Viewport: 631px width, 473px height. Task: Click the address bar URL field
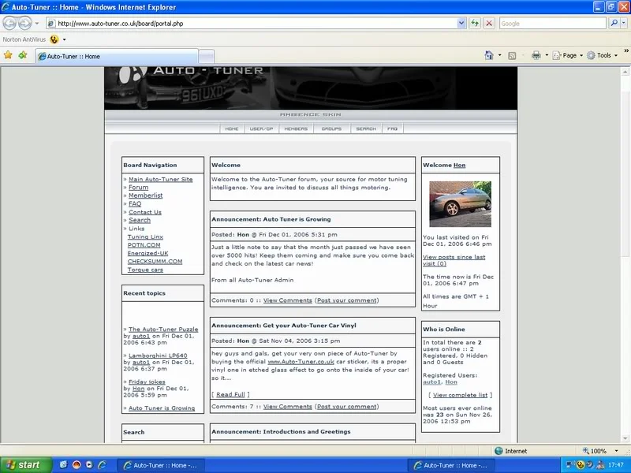point(256,24)
